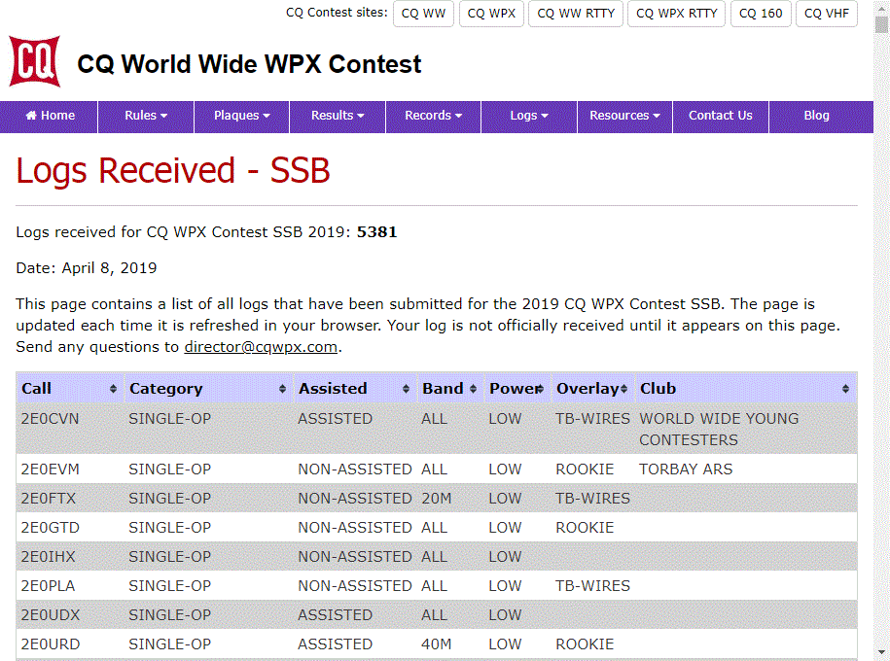Sort table by Power column arrows

pos(540,389)
